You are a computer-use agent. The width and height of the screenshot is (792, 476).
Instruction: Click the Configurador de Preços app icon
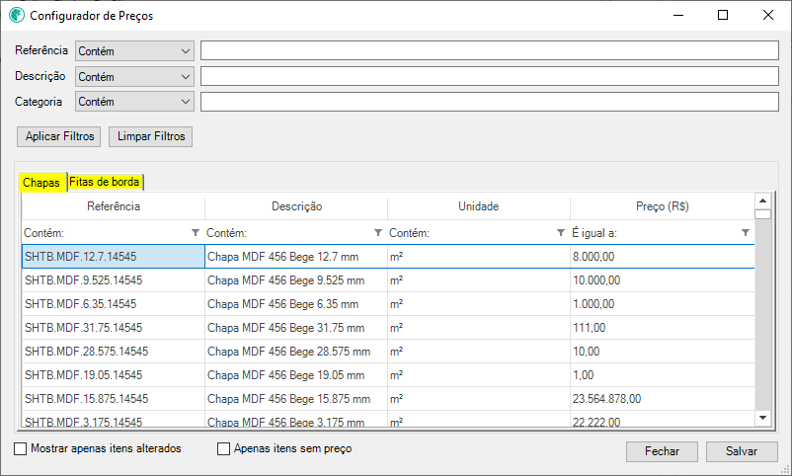16,15
